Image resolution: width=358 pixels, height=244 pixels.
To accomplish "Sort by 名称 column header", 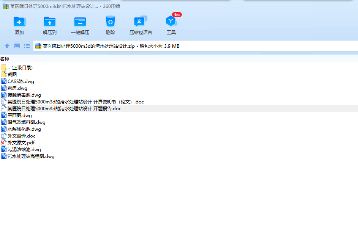I will tap(5, 59).
